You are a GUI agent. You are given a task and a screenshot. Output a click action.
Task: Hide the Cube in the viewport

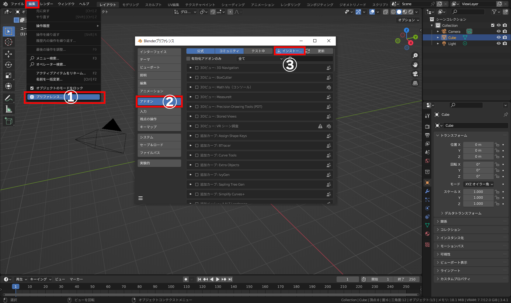tap(498, 37)
